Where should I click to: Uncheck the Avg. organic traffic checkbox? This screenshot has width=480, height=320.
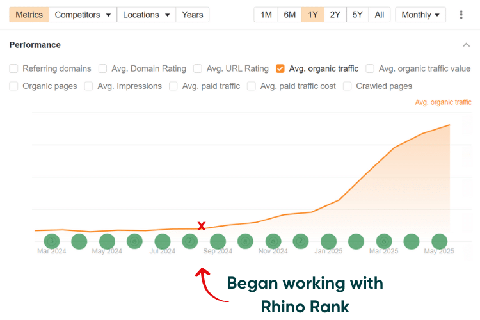[280, 68]
